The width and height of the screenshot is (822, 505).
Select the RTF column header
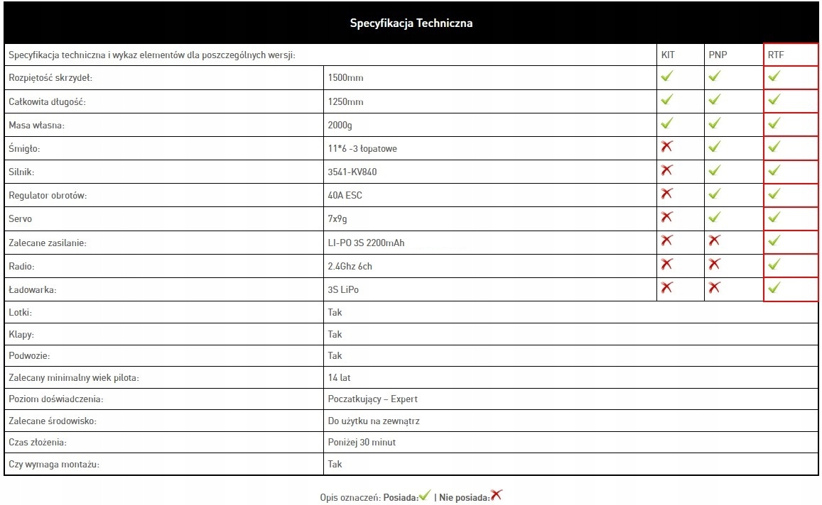point(775,55)
